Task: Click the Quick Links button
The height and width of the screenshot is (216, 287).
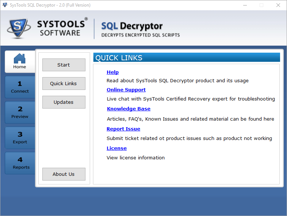Action: [64, 83]
